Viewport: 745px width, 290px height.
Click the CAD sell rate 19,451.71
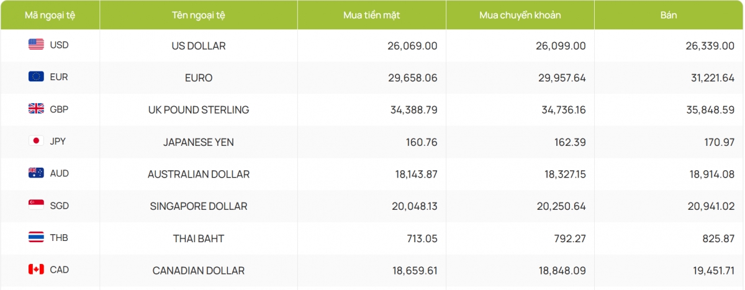708,271
